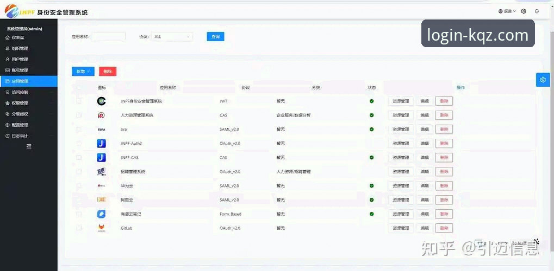This screenshot has width=554, height=271.
Task: Select 应用管理 in the sidebar
Action: pos(29,81)
